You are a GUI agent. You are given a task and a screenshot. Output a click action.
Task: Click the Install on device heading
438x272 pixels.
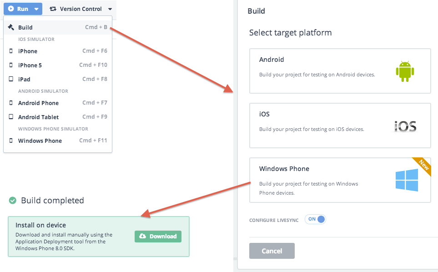click(41, 225)
